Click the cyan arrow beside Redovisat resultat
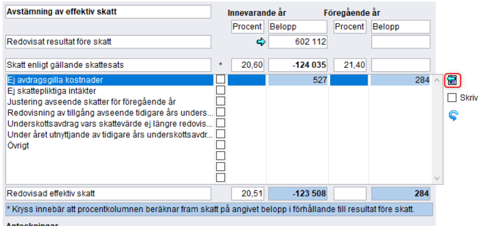The width and height of the screenshot is (479, 226). (x=261, y=42)
